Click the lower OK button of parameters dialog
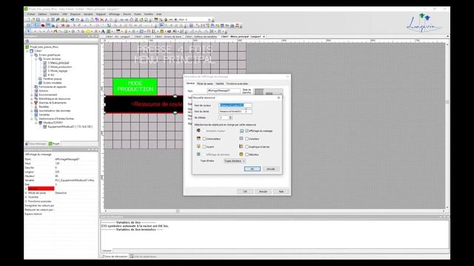The image size is (474, 266). [x=245, y=191]
